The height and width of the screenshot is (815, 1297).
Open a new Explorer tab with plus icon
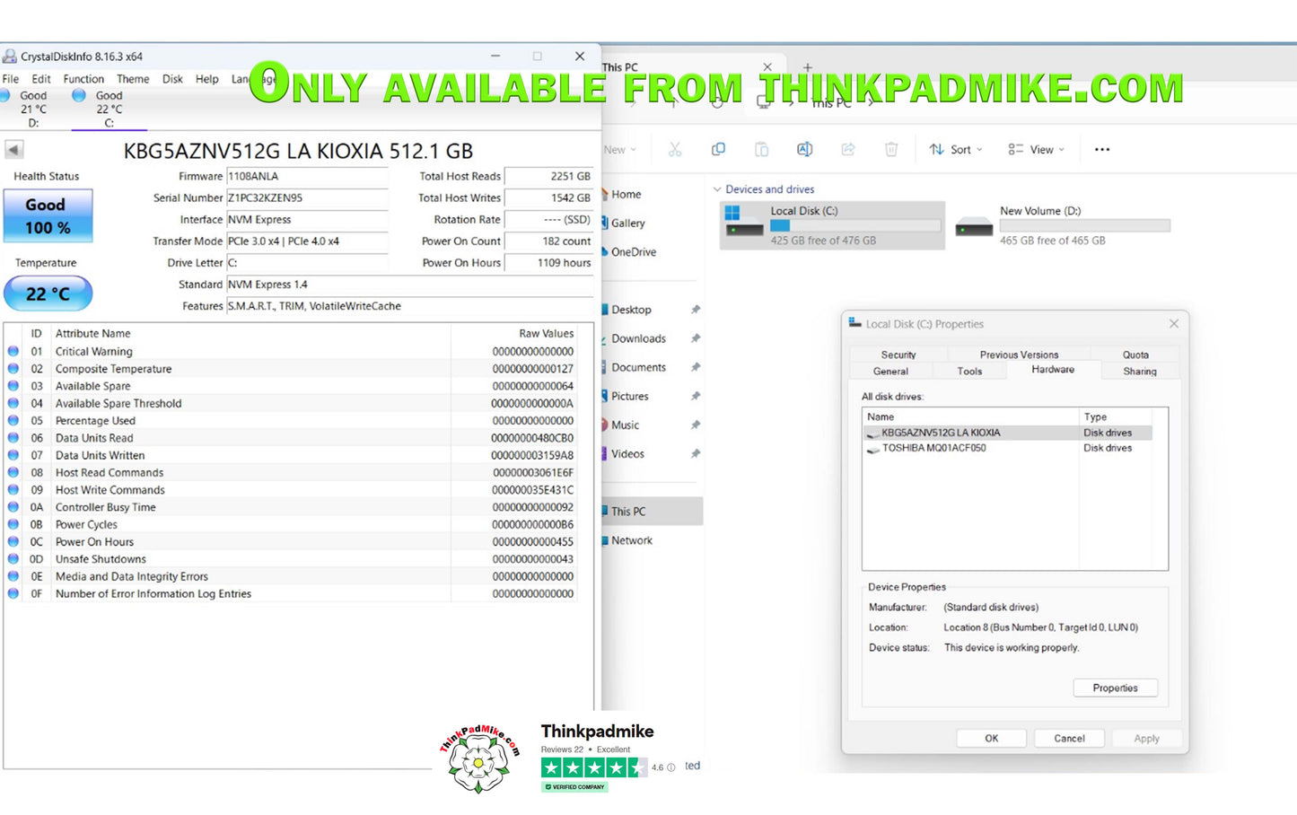807,67
